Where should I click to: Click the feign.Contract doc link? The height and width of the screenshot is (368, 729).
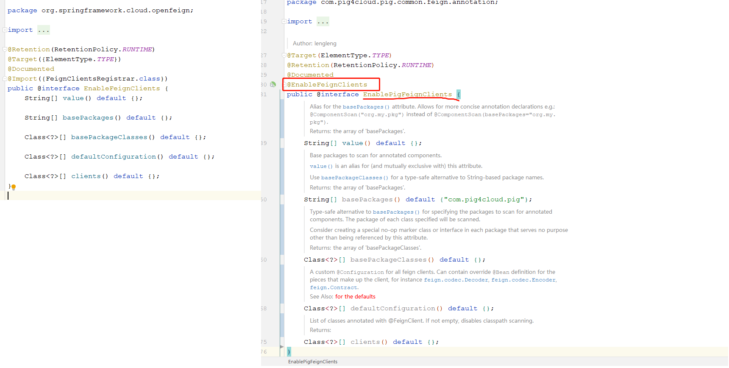click(334, 287)
